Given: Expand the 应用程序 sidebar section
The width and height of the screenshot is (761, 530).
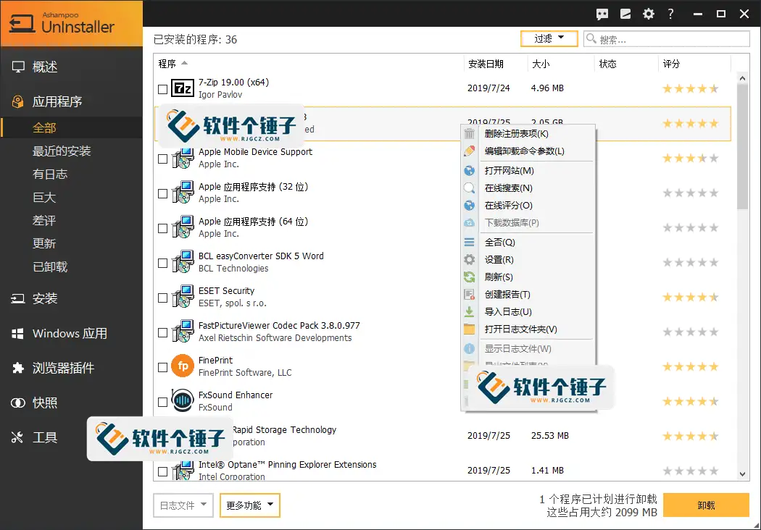Looking at the screenshot, I should (x=71, y=101).
